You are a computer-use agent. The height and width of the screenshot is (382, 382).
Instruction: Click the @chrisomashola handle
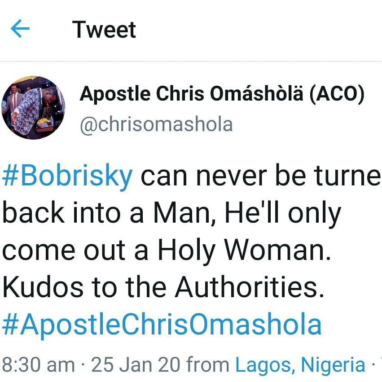[156, 124]
